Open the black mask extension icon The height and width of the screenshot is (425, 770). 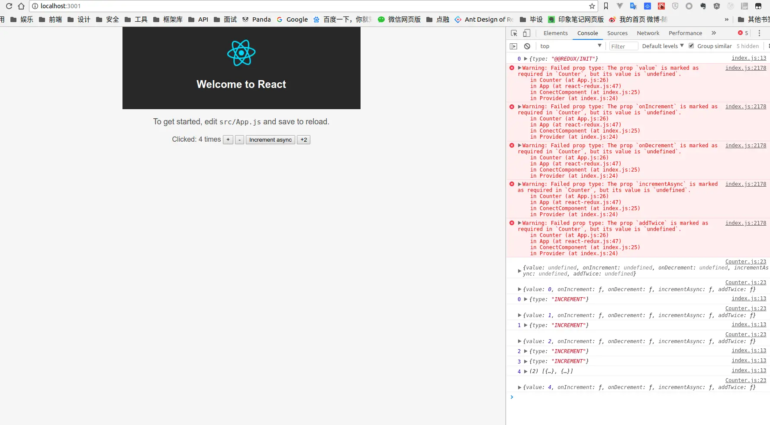pos(758,6)
